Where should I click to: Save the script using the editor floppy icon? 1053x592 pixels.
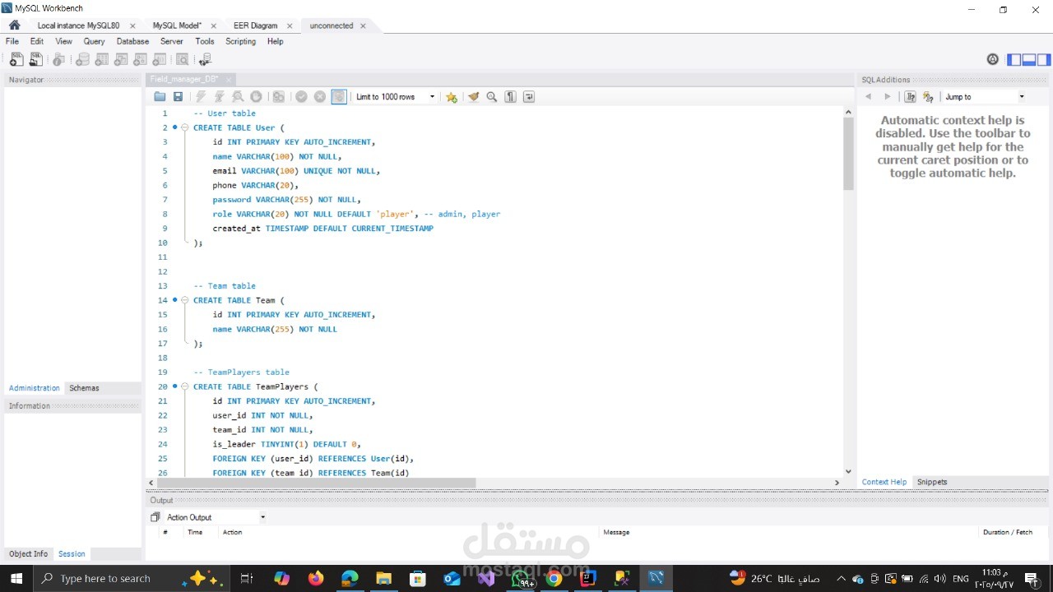pos(178,97)
